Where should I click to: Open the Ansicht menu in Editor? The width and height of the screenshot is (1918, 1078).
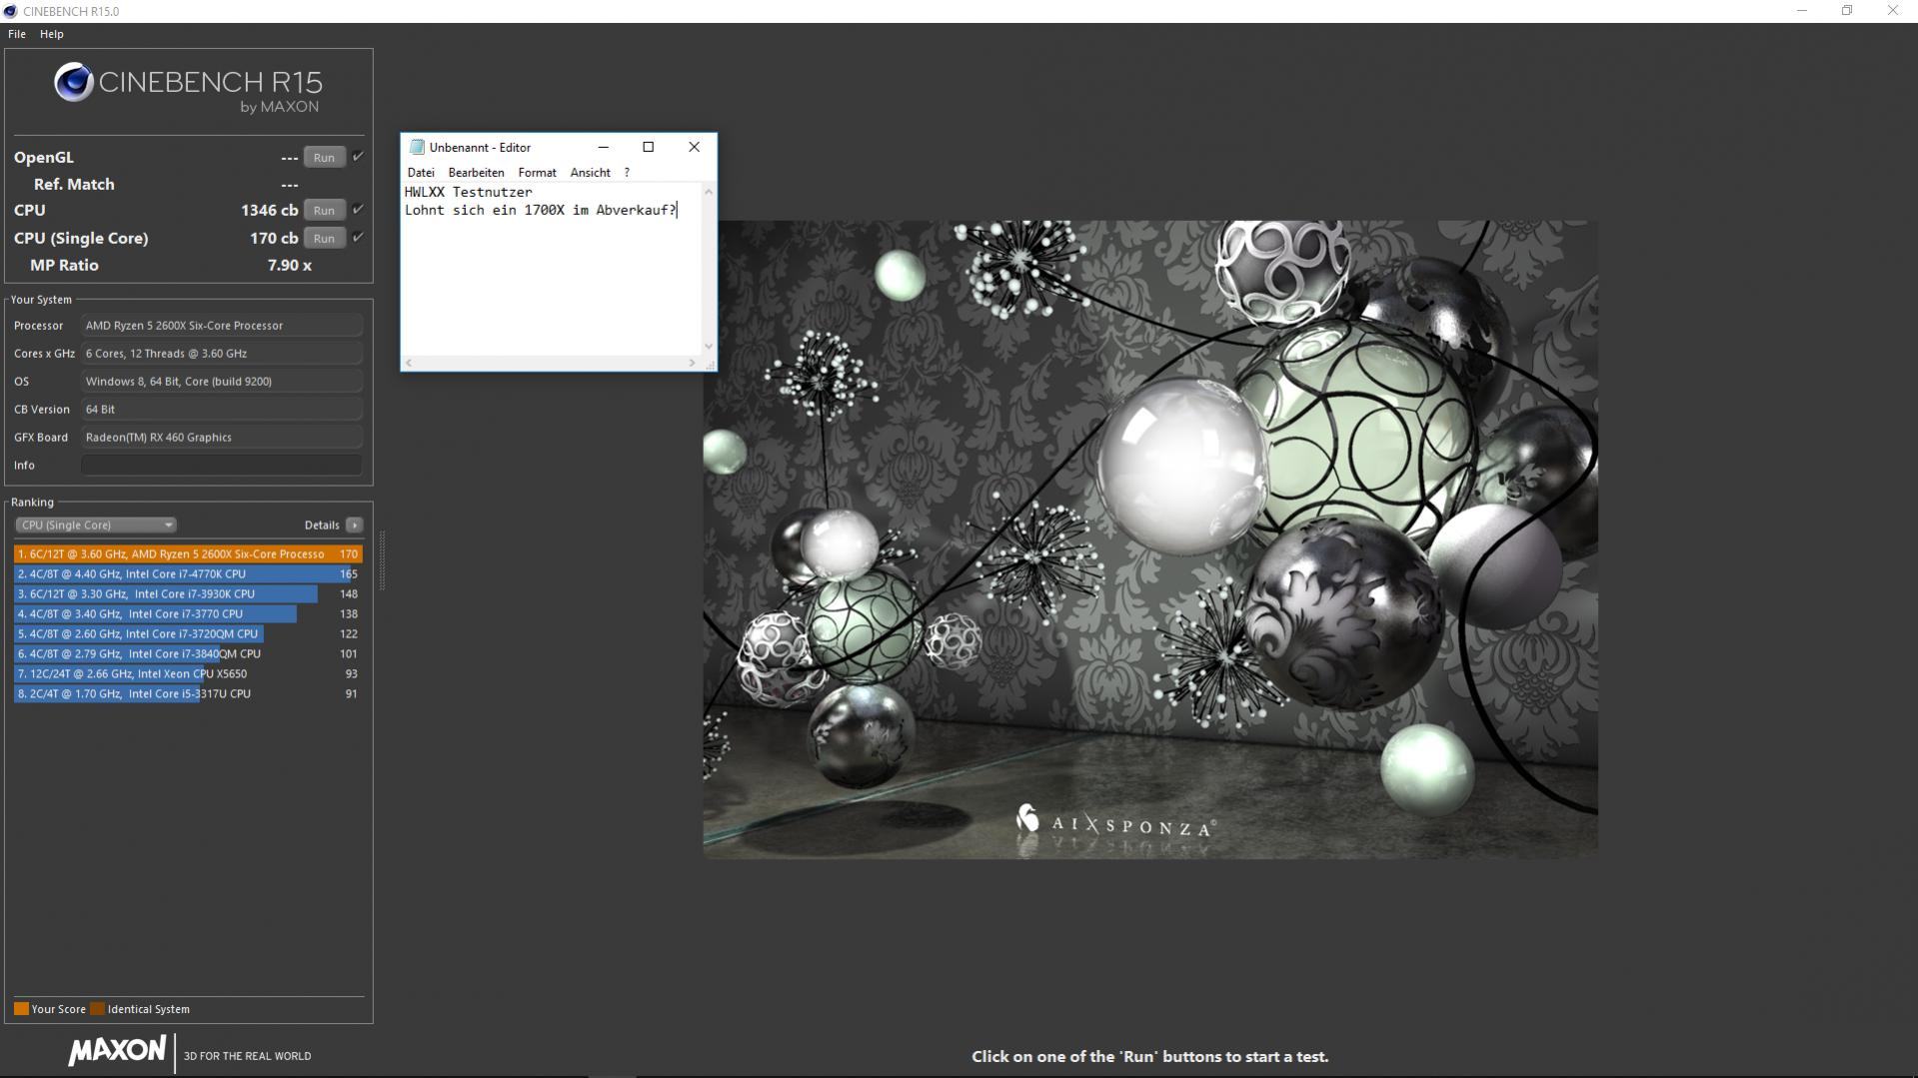click(x=590, y=173)
